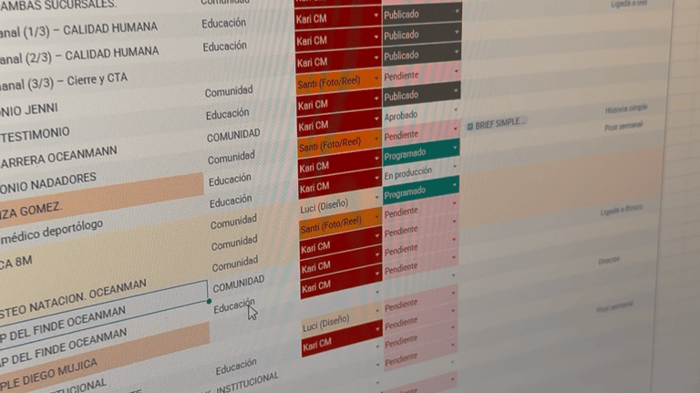Image resolution: width=700 pixels, height=393 pixels.
Task: Grab the green selection fill handle dot
Action: click(x=209, y=302)
